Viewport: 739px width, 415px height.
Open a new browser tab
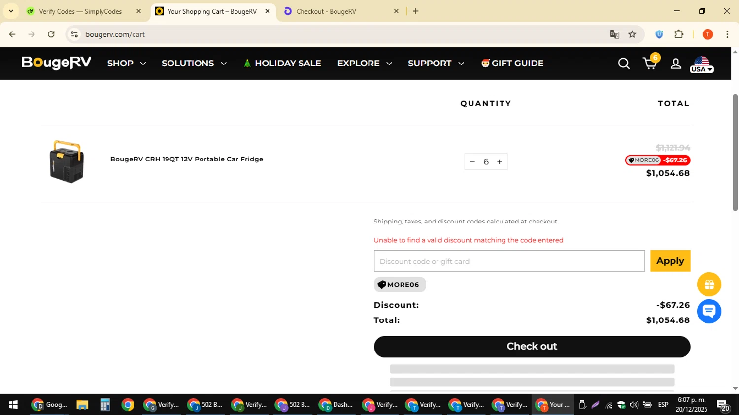pos(416,11)
